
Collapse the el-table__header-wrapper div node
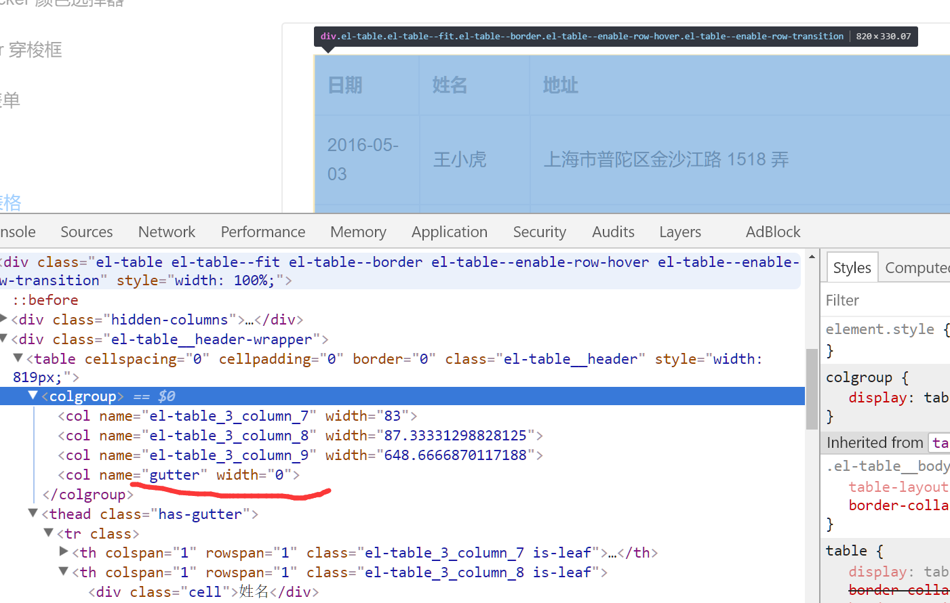click(x=3, y=338)
